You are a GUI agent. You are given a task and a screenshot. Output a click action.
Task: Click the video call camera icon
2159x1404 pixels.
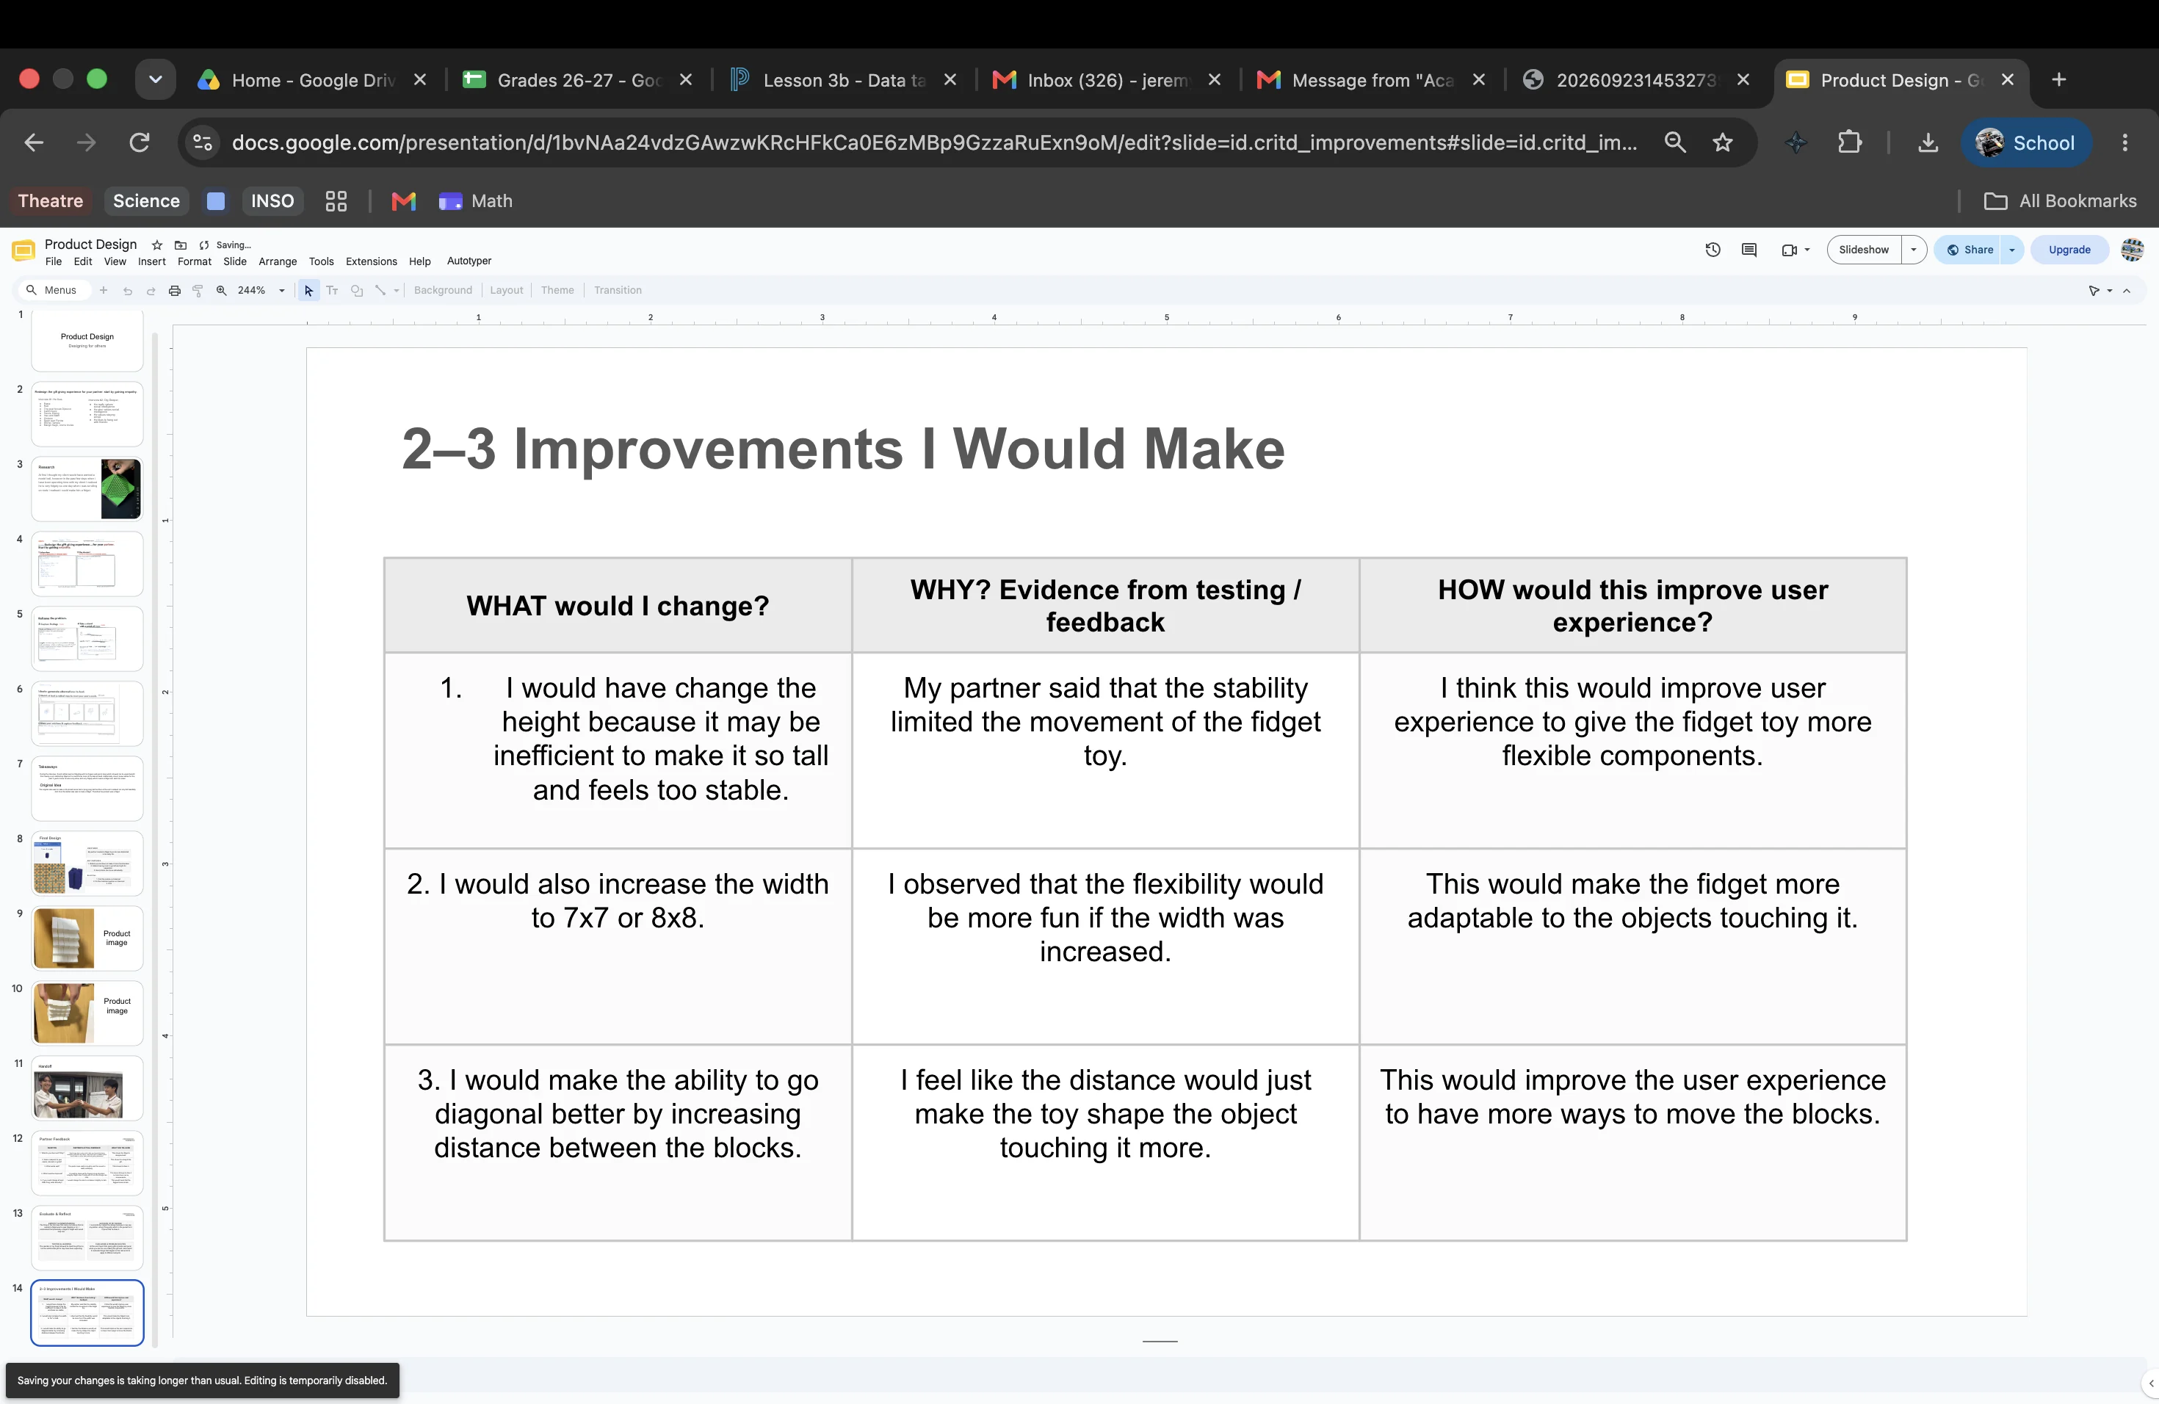pos(1789,250)
